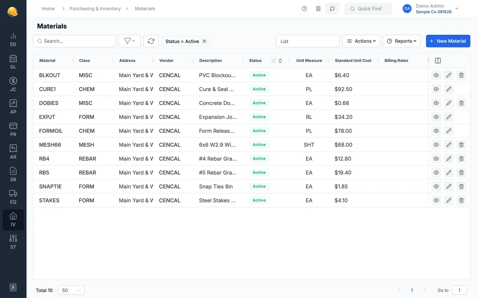The height and width of the screenshot is (298, 477).
Task: Click the help question mark icon
Action: (304, 9)
